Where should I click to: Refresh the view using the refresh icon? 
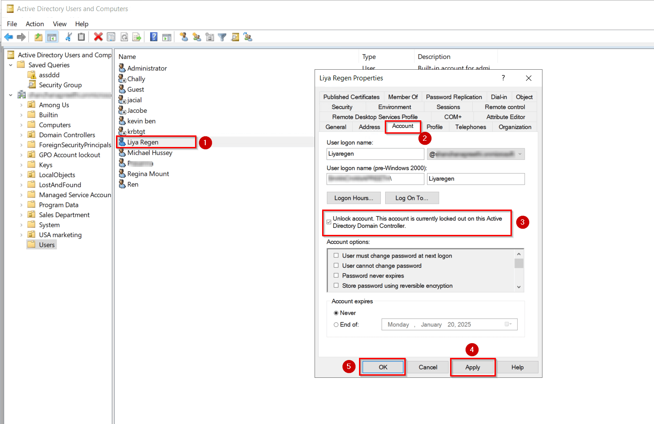pos(124,37)
